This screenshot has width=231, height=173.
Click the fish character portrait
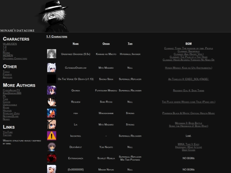tap(52, 113)
